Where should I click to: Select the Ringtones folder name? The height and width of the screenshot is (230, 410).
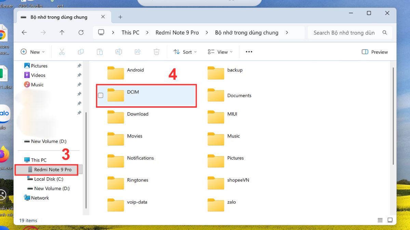click(138, 180)
